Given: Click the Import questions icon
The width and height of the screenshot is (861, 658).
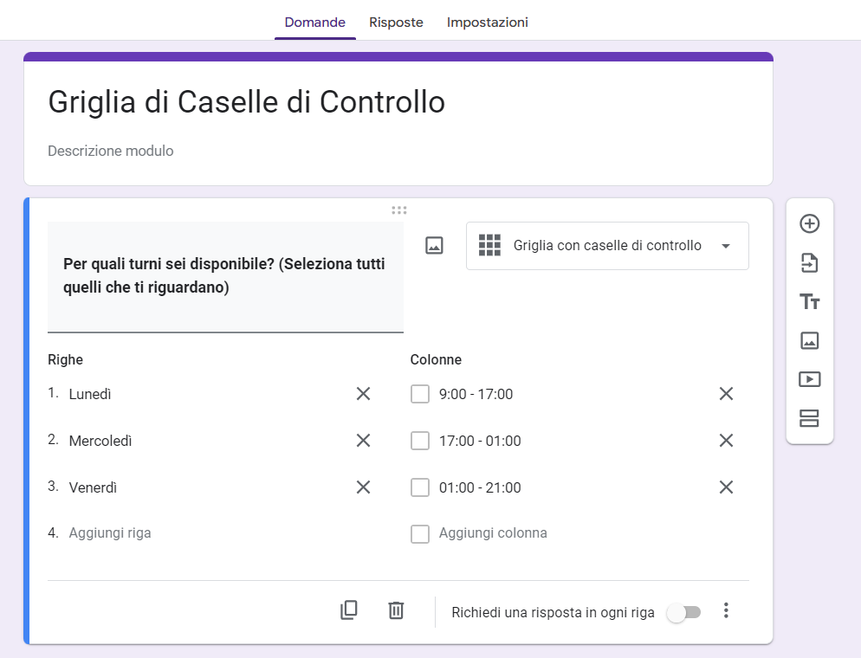Looking at the screenshot, I should pos(809,262).
